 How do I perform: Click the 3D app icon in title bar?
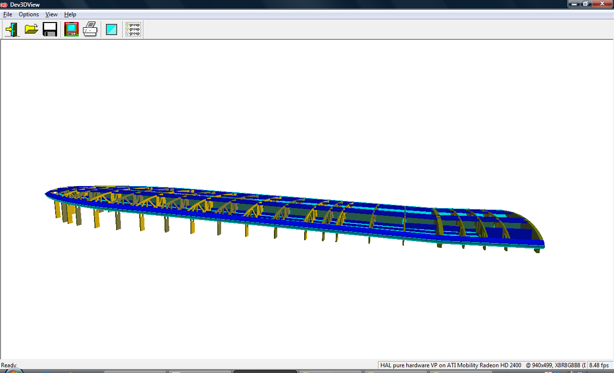click(x=4, y=4)
